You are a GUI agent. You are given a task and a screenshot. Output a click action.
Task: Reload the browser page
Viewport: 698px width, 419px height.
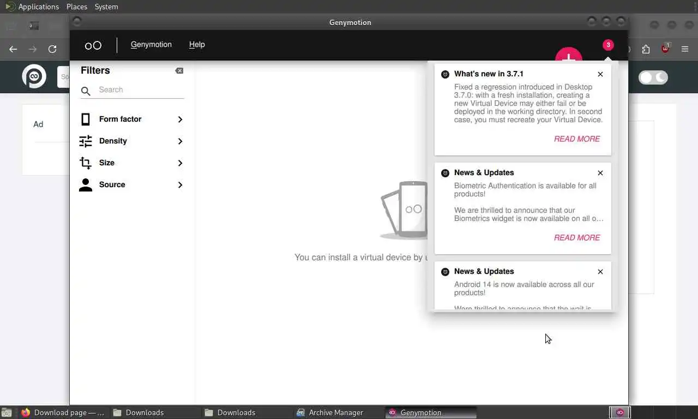click(52, 49)
